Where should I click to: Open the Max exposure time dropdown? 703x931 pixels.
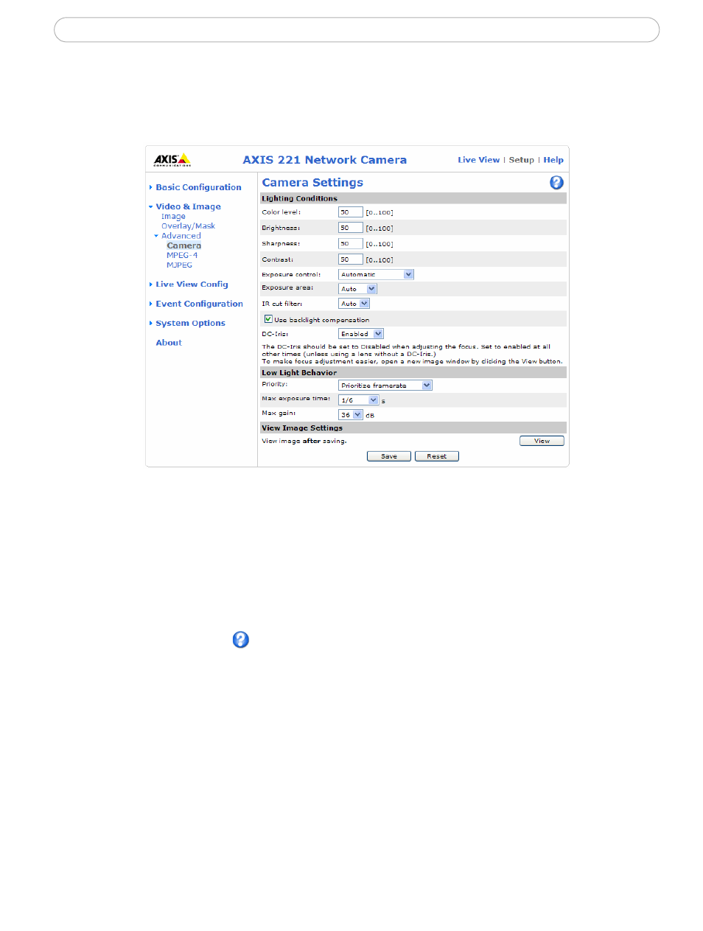(x=358, y=400)
